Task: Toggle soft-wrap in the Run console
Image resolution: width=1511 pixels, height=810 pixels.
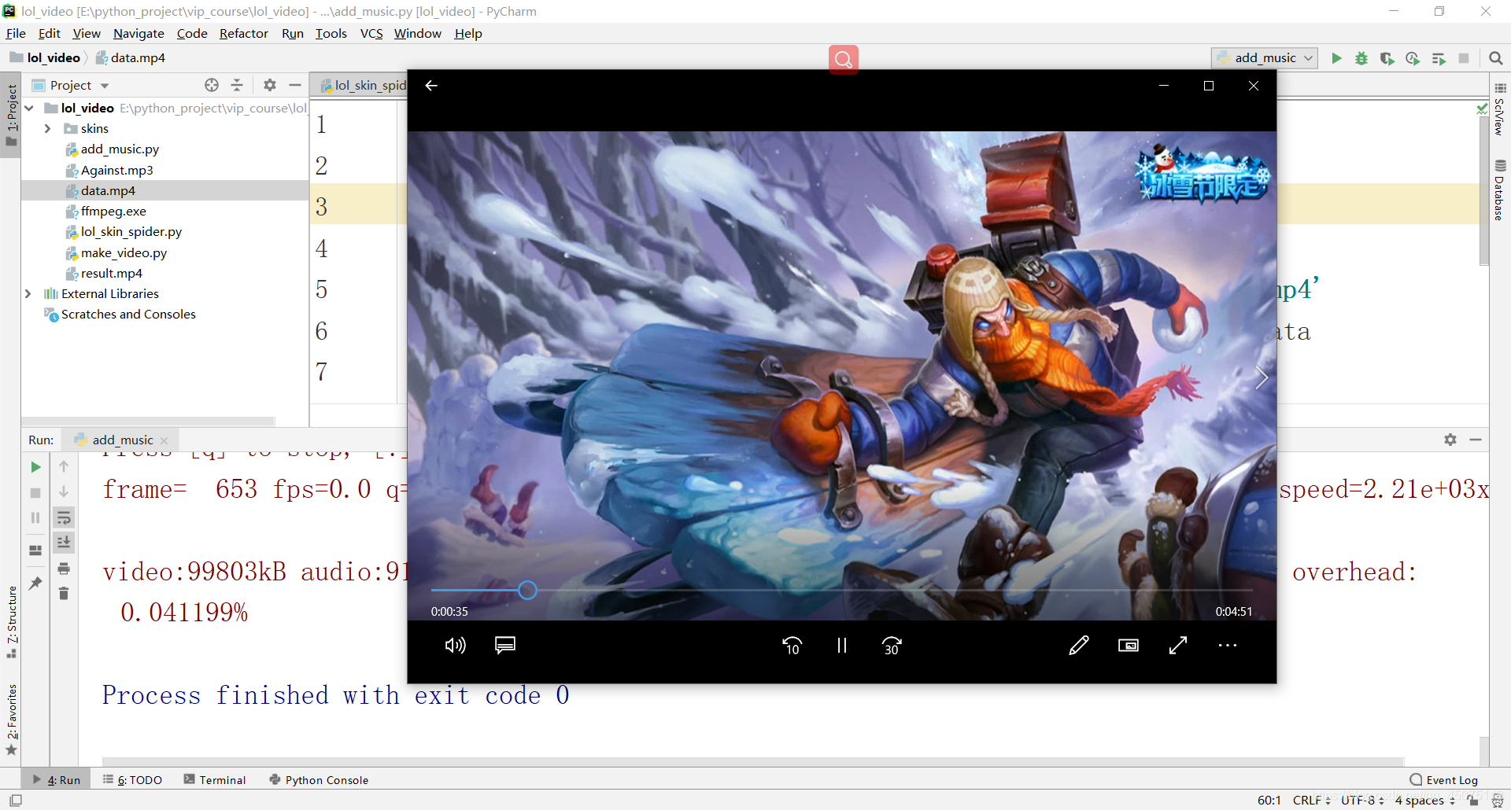Action: click(64, 517)
